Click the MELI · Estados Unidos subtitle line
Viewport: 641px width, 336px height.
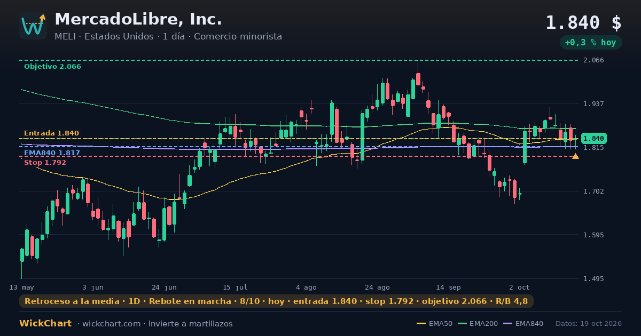coord(168,36)
